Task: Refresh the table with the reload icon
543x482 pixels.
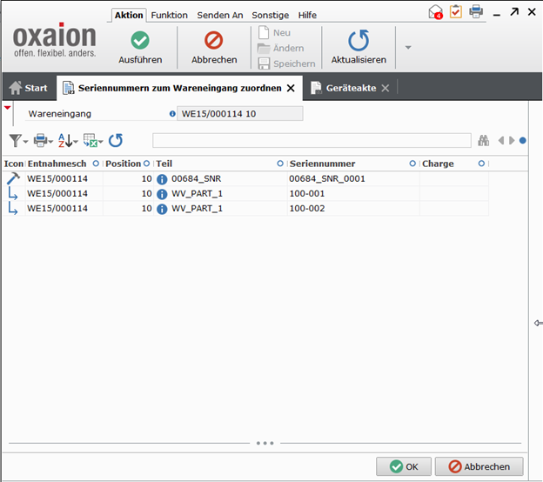Action: point(116,140)
